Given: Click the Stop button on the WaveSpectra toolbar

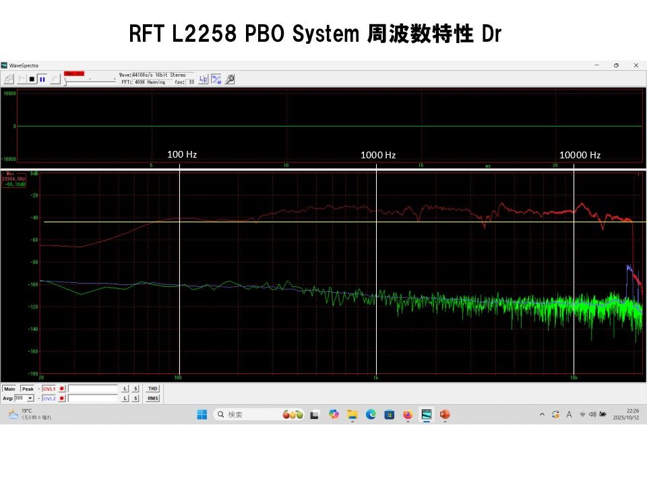Looking at the screenshot, I should 32,77.
